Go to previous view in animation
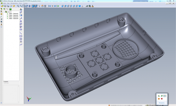176x106 pixels. pos(50,6)
